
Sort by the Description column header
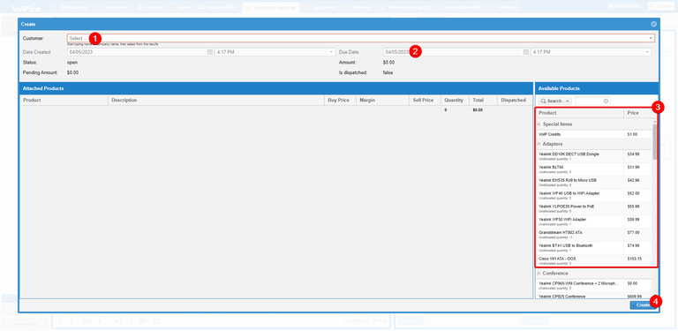(215, 100)
